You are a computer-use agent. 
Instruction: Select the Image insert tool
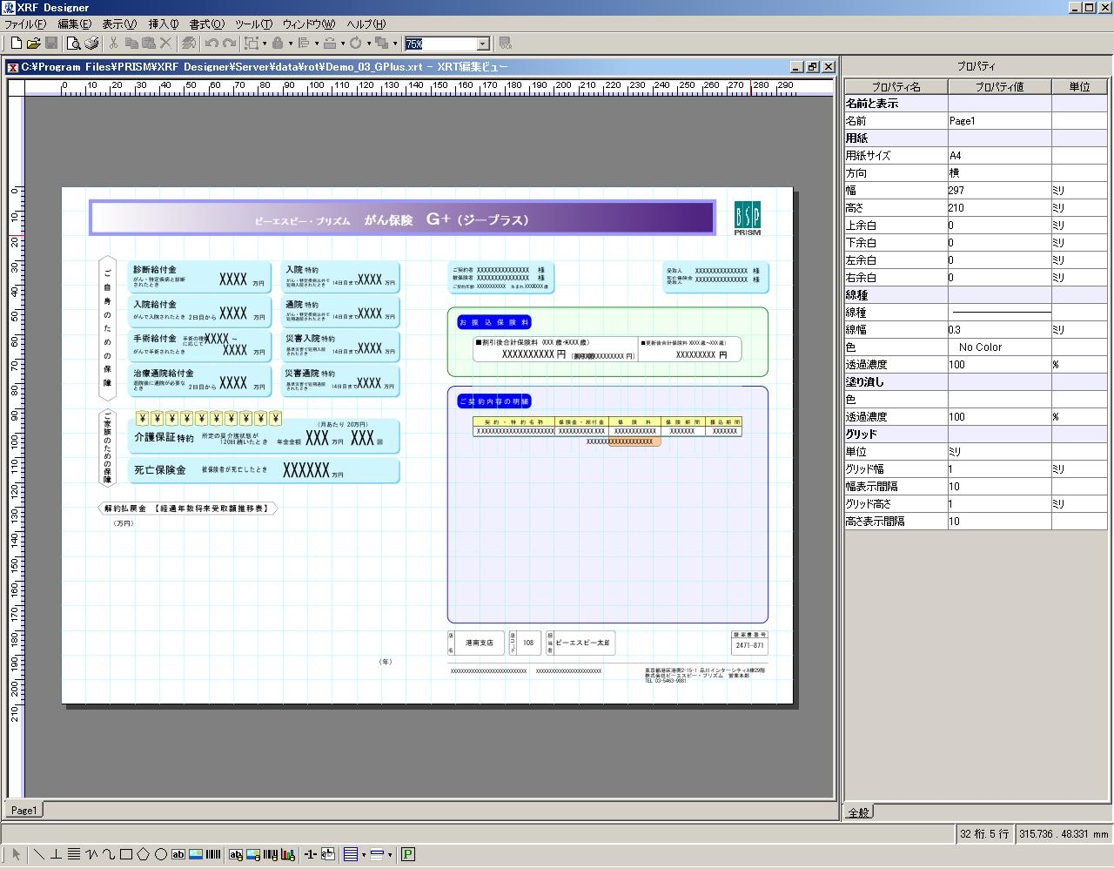(196, 854)
